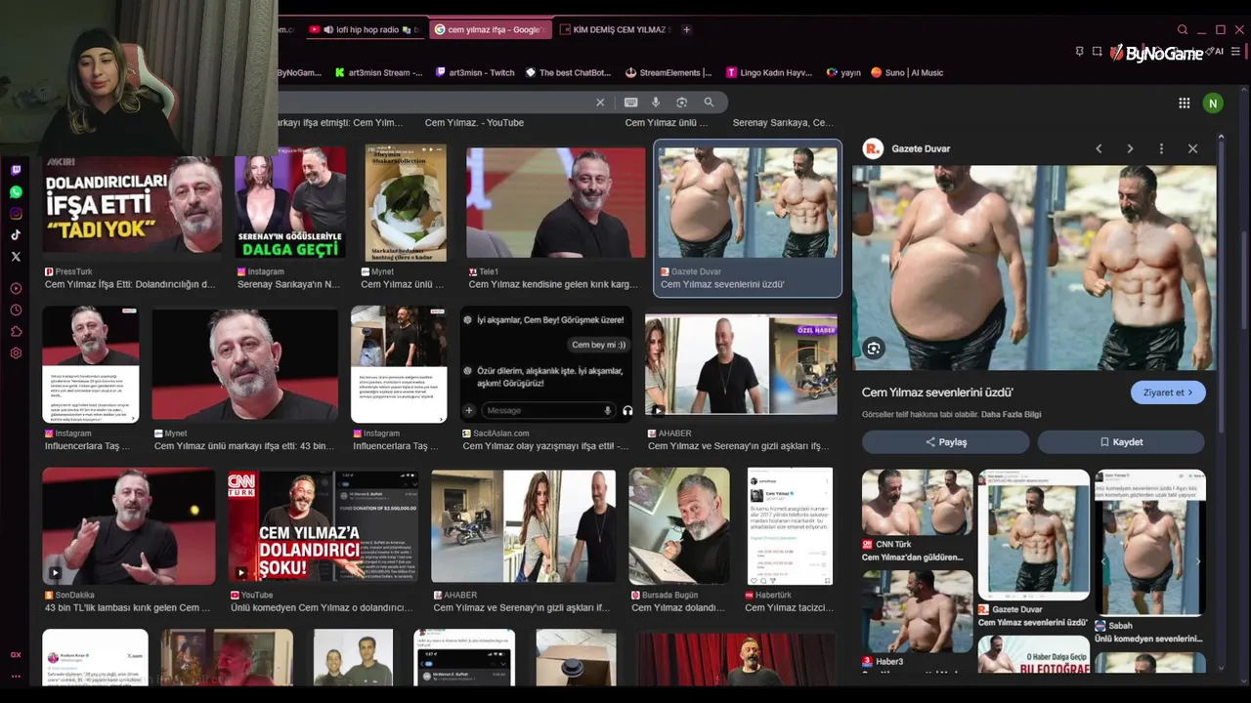This screenshot has height=703, width=1251.
Task: Open Mynet ünlü markayı ifşa etti result
Action: click(244, 364)
